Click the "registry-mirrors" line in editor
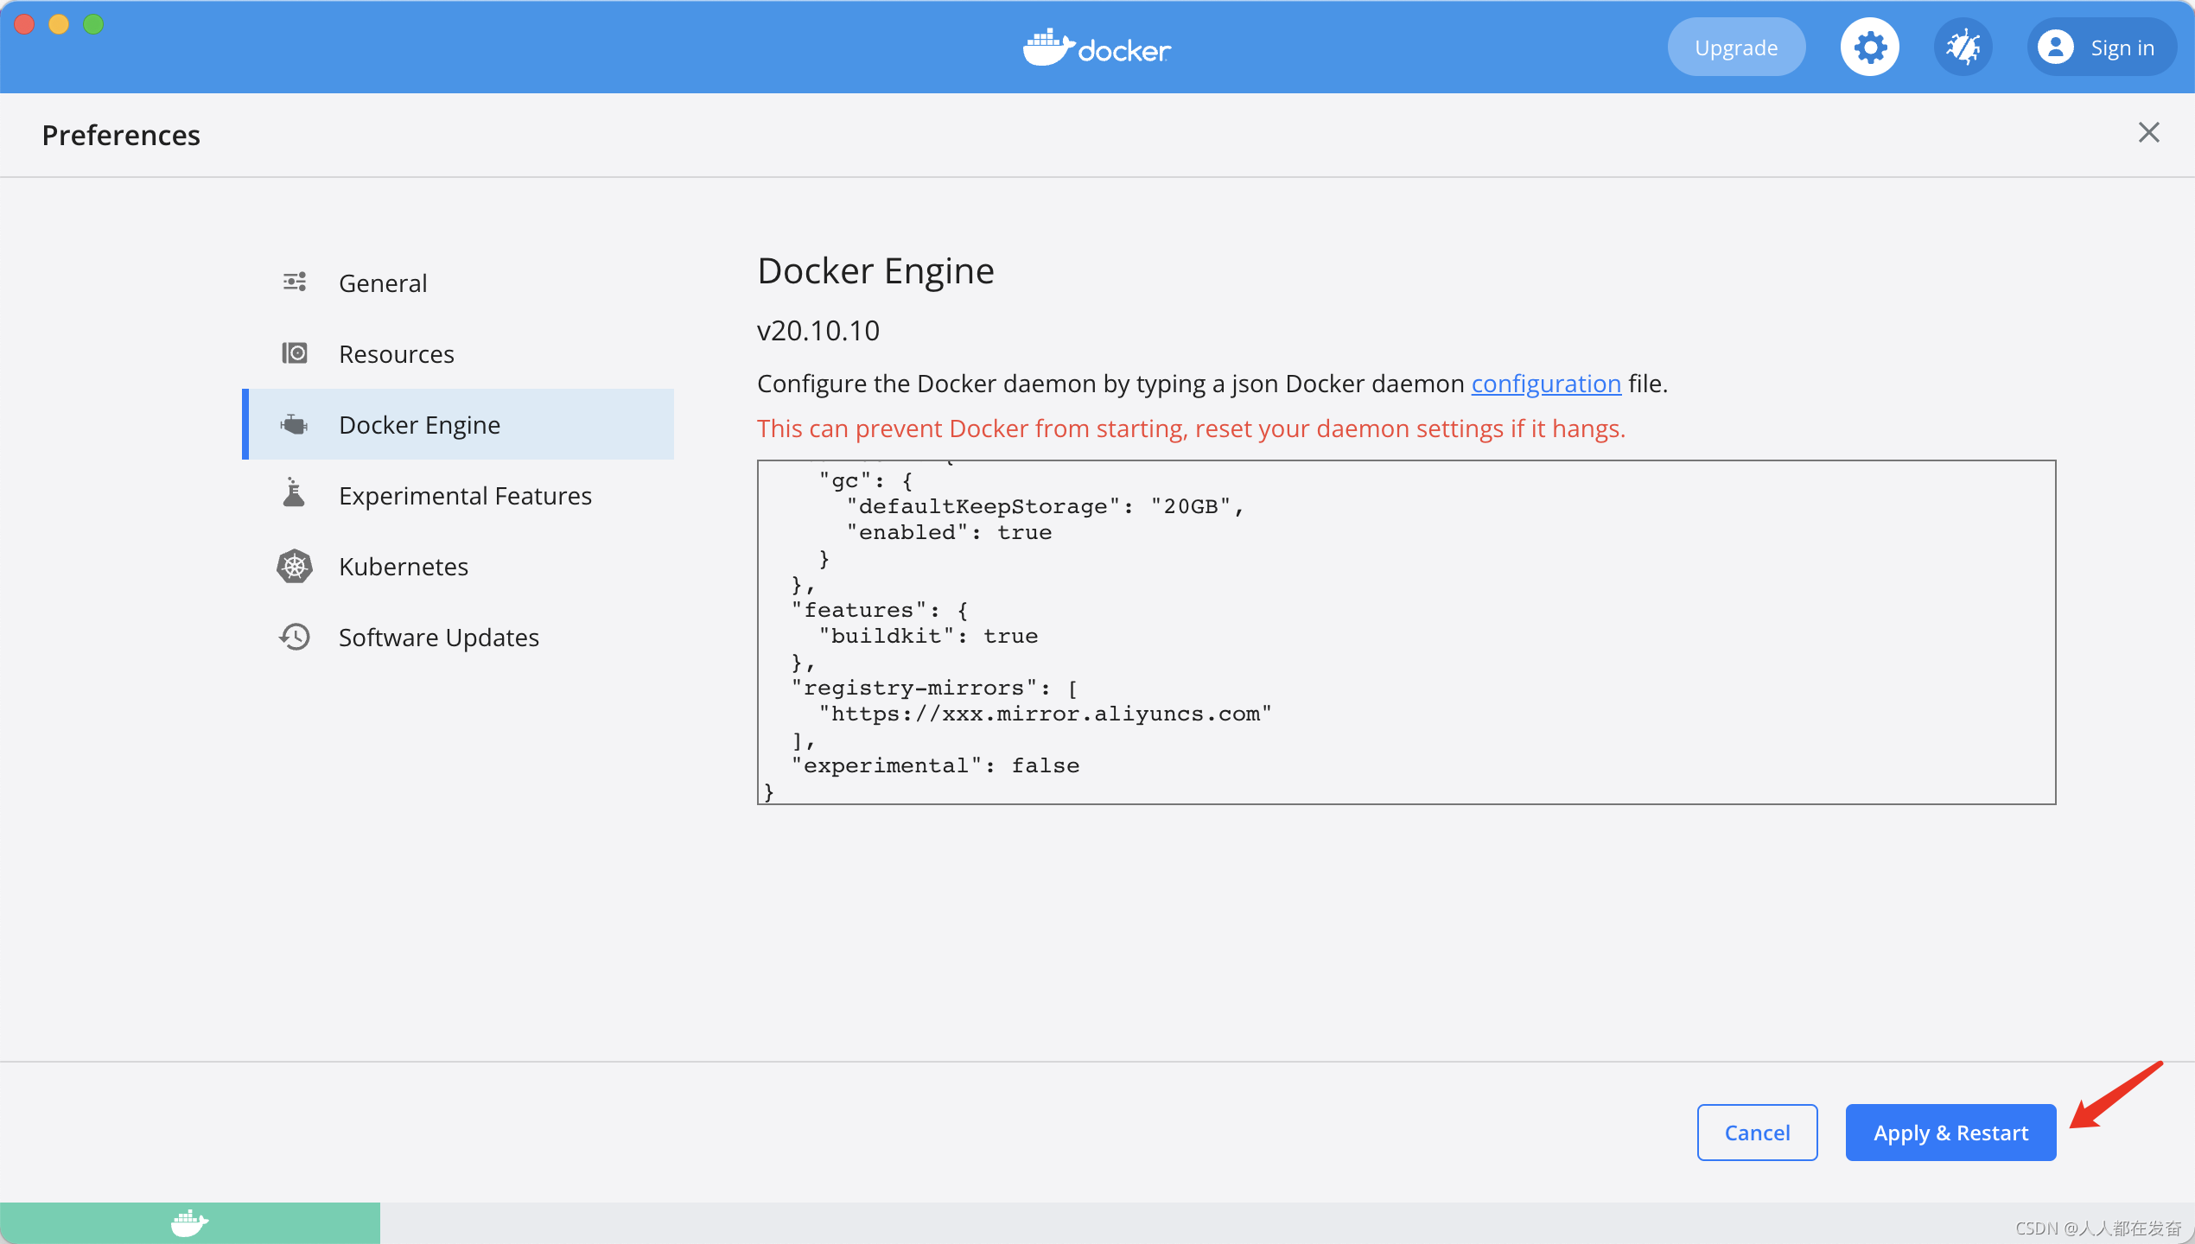Screen dimensions: 2195x1244 point(934,688)
